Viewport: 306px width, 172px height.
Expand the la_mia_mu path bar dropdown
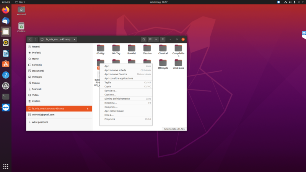click(x=75, y=39)
